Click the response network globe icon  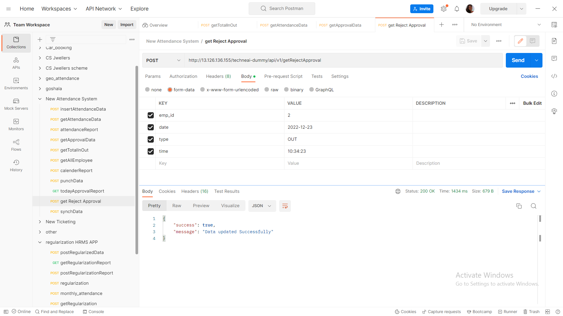point(398,191)
